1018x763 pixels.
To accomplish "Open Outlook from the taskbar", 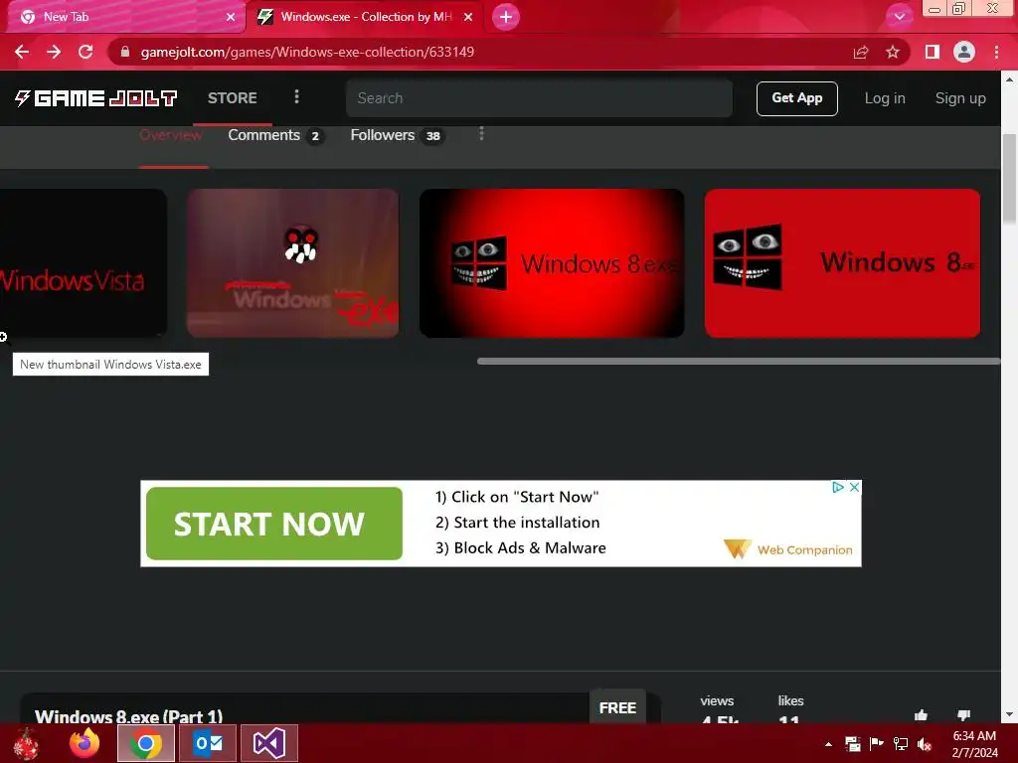I will pos(208,743).
